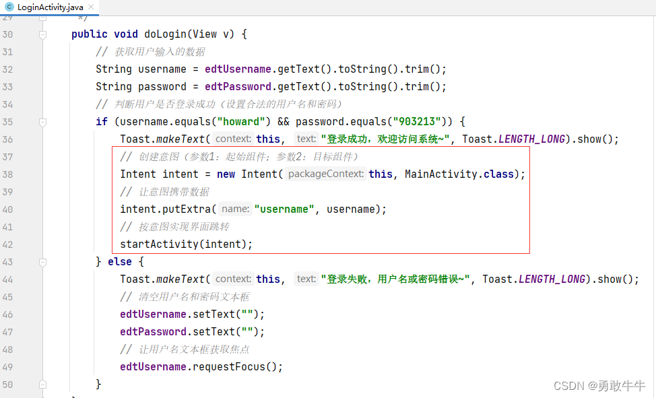The image size is (656, 398).
Task: Click the 'packageContext:' inlay hint on line 38
Action: point(326,174)
